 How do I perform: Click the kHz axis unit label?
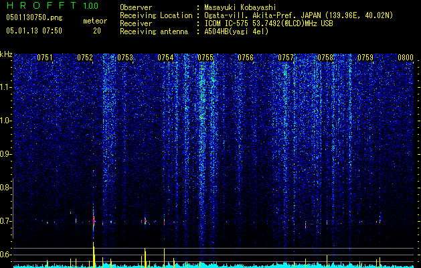(6, 54)
